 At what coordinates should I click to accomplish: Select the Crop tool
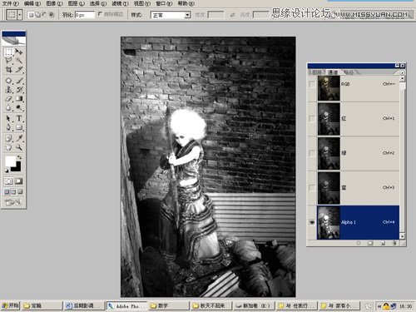[x=8, y=69]
